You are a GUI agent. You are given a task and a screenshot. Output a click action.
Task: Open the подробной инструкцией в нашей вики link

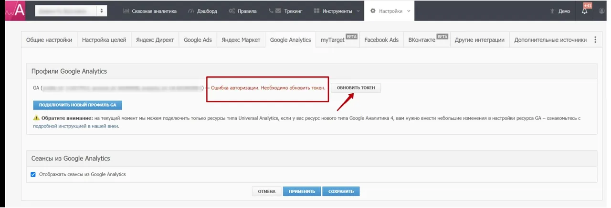click(x=75, y=126)
